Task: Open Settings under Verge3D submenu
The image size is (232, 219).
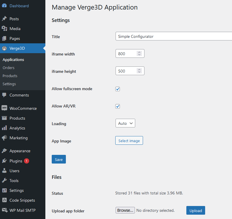Action: [9, 84]
